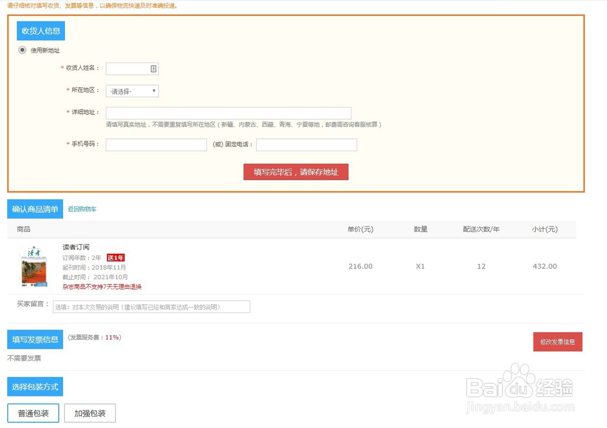
Task: Select the 加强包装 reinforced packaging option
Action: coord(89,412)
